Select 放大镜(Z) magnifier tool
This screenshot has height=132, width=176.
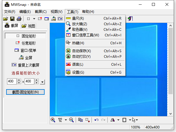[95, 24]
